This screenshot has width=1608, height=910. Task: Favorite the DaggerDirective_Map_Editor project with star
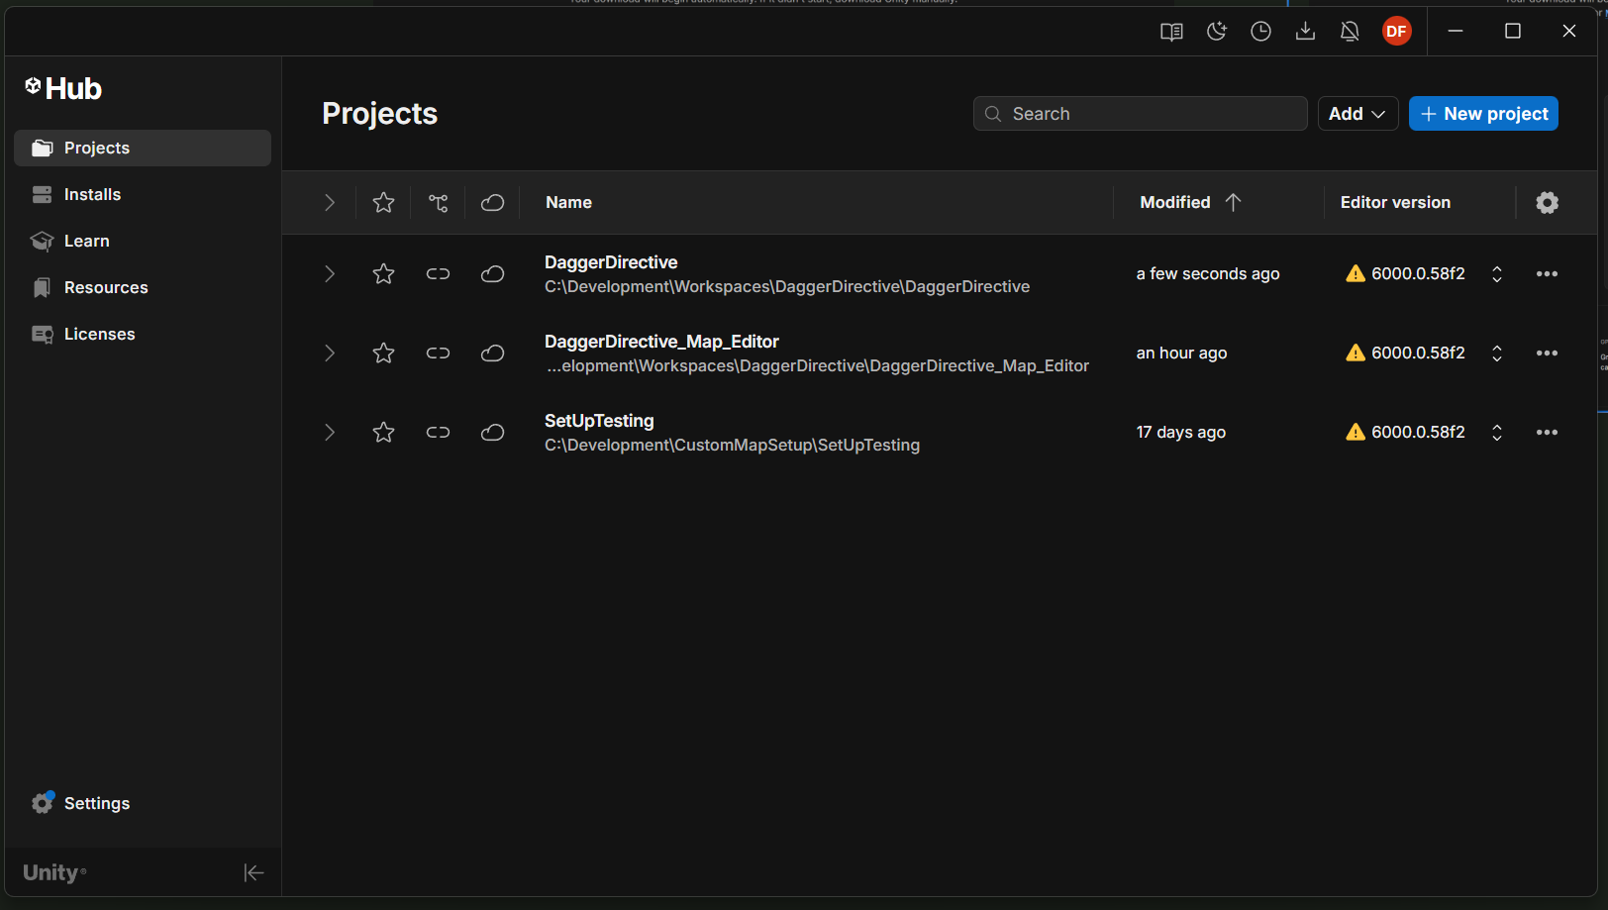[x=383, y=354]
